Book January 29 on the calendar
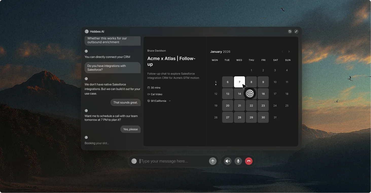 tap(251, 117)
